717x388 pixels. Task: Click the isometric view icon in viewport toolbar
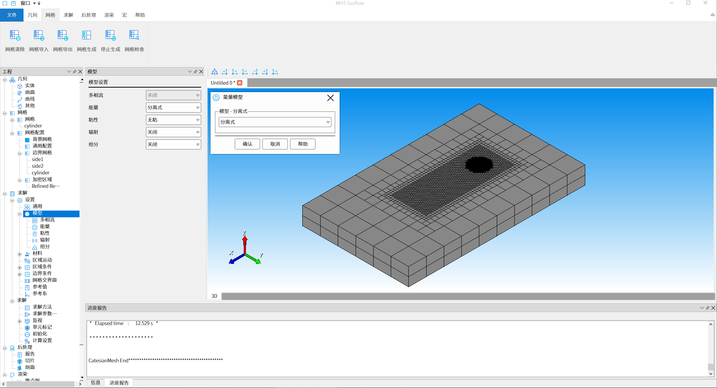pyautogui.click(x=215, y=72)
